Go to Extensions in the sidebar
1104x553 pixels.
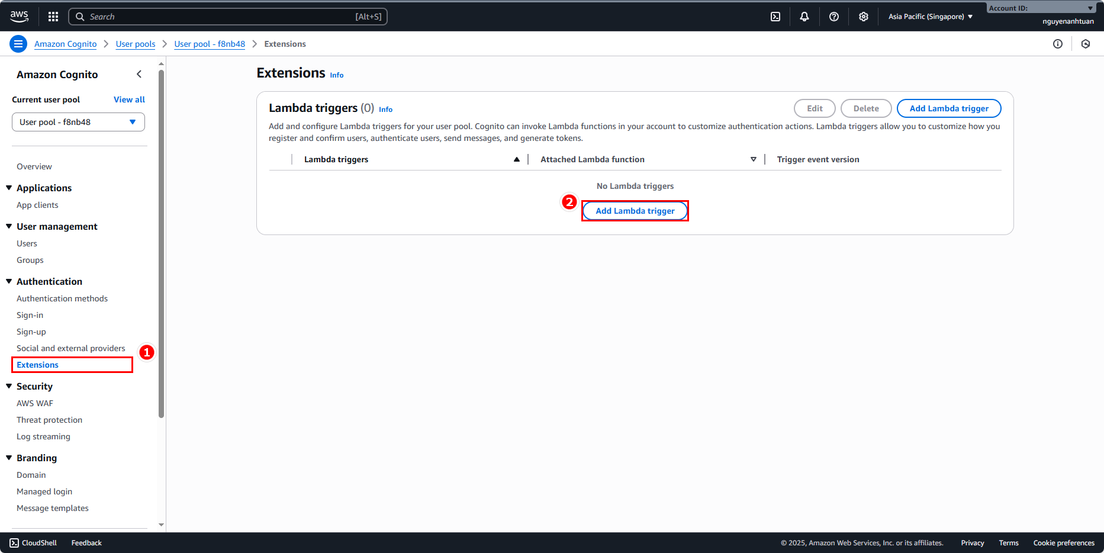(x=38, y=365)
